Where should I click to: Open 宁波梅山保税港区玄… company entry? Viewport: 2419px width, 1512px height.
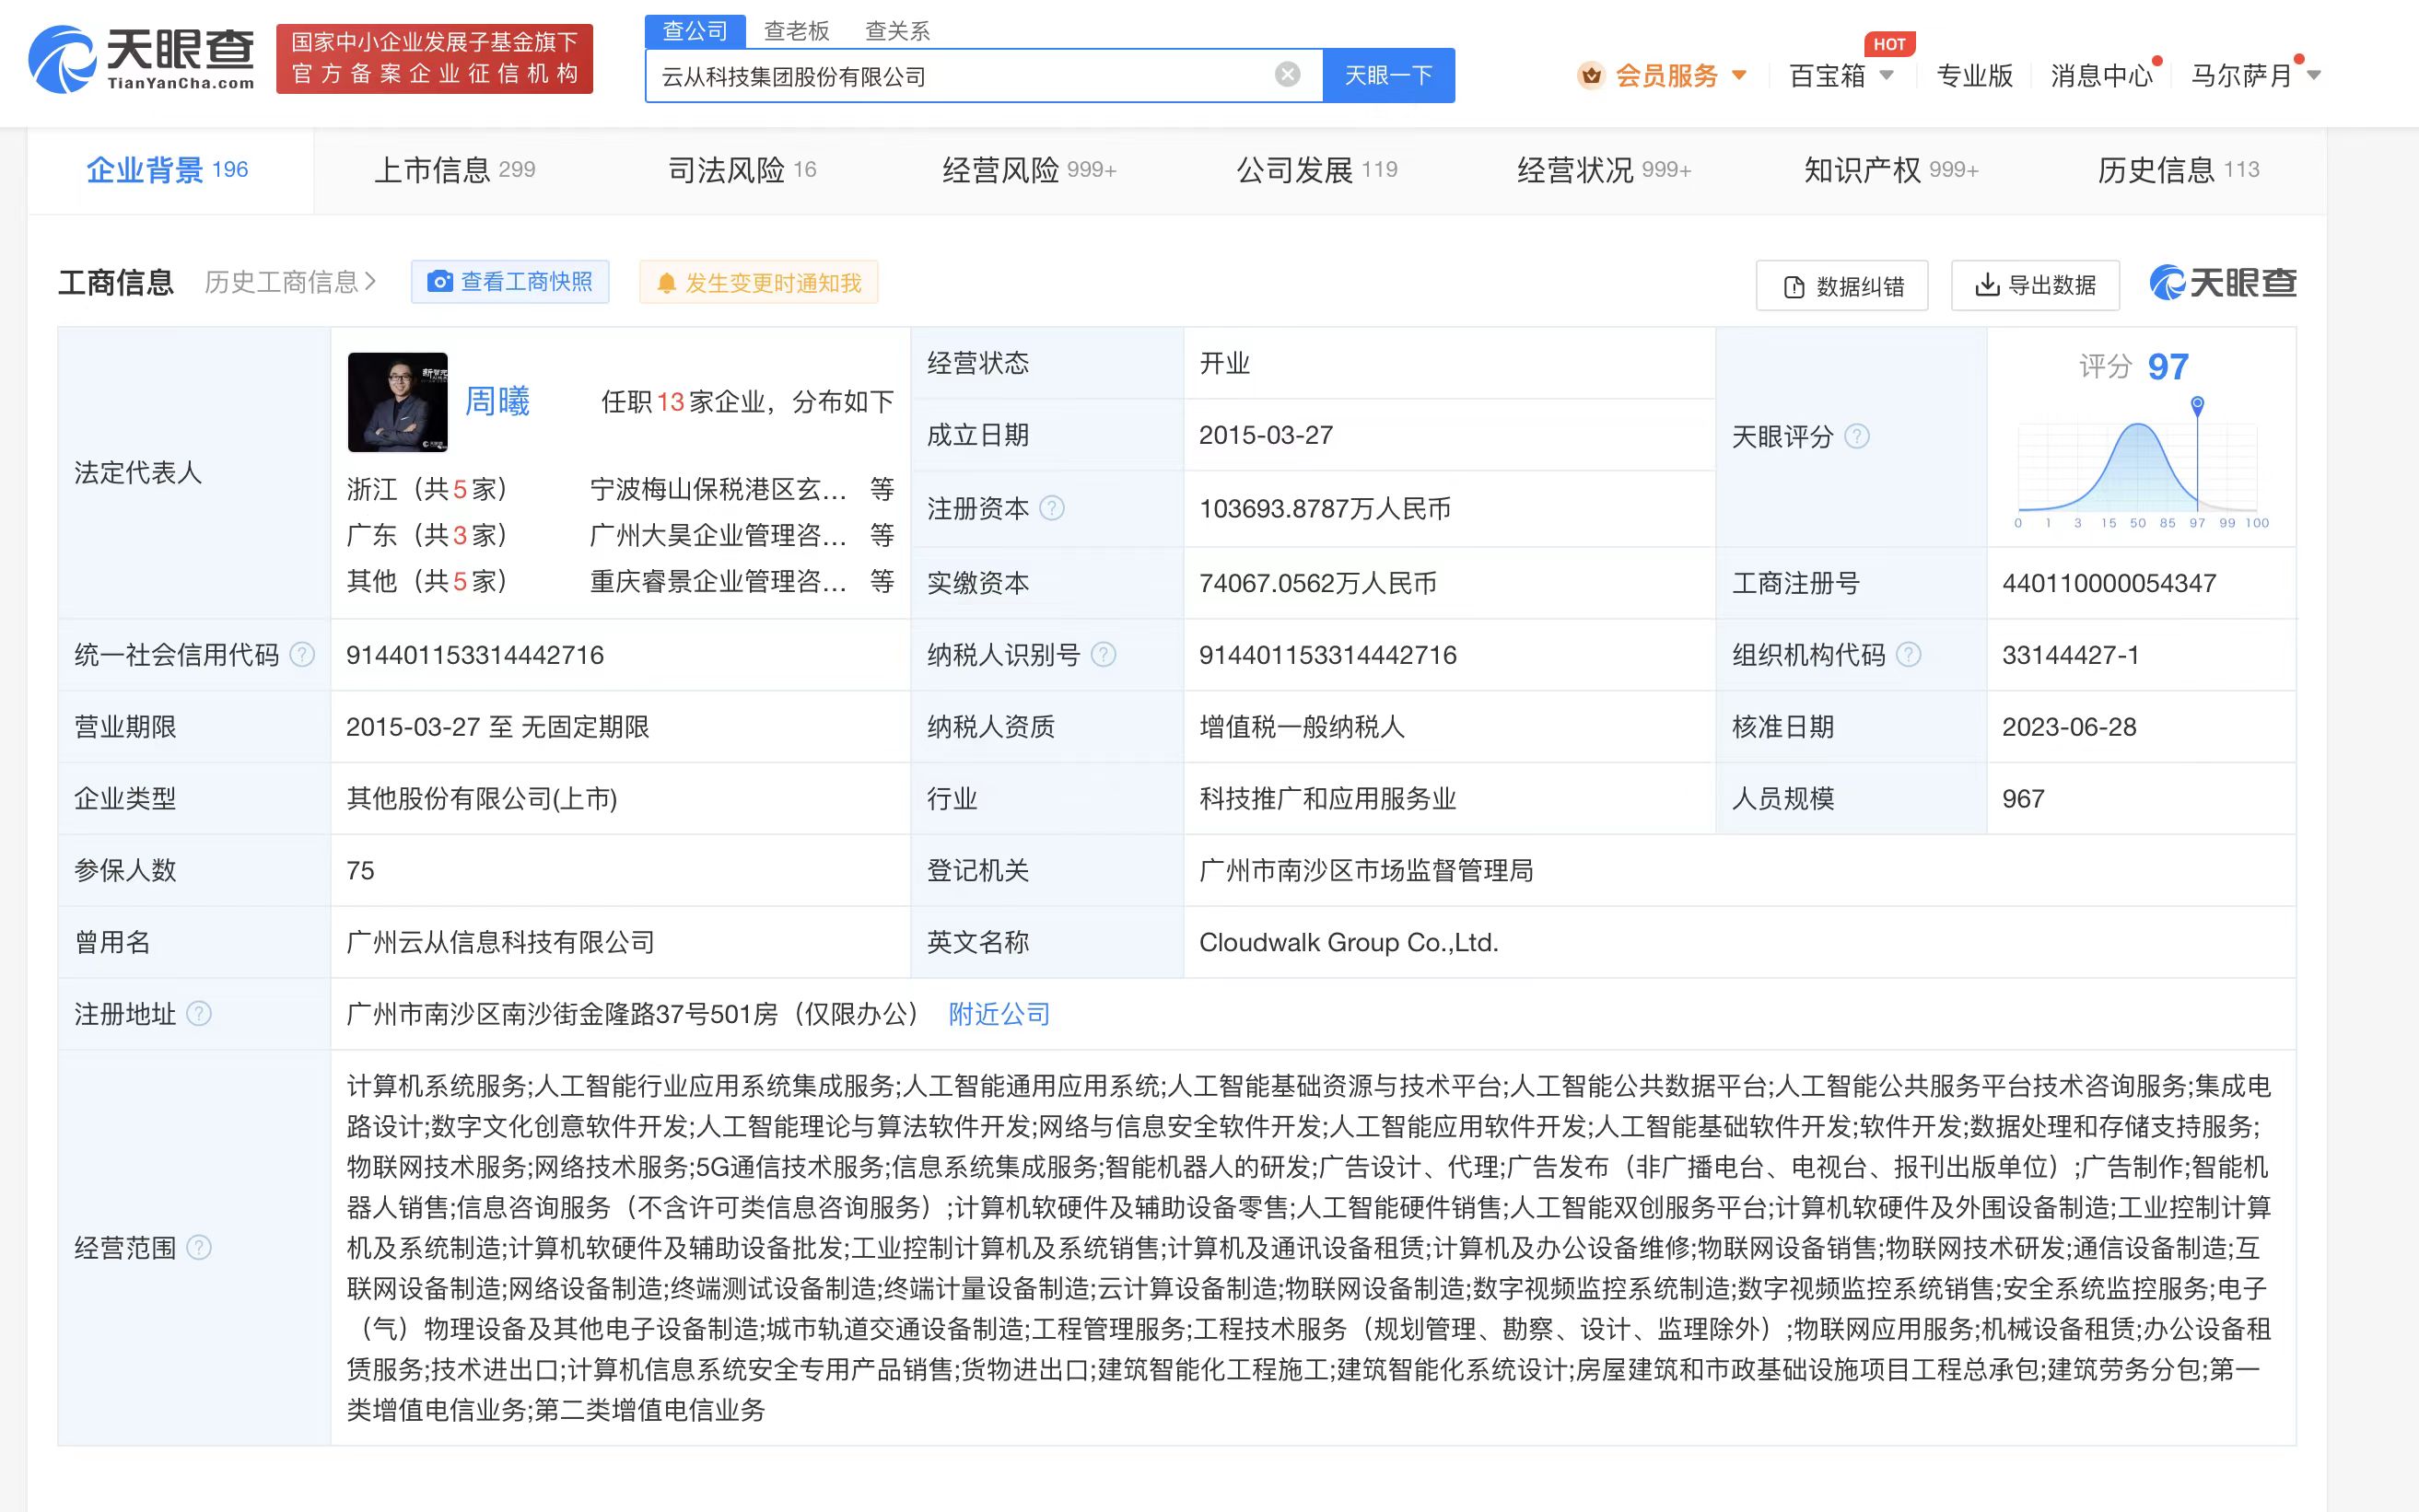719,489
